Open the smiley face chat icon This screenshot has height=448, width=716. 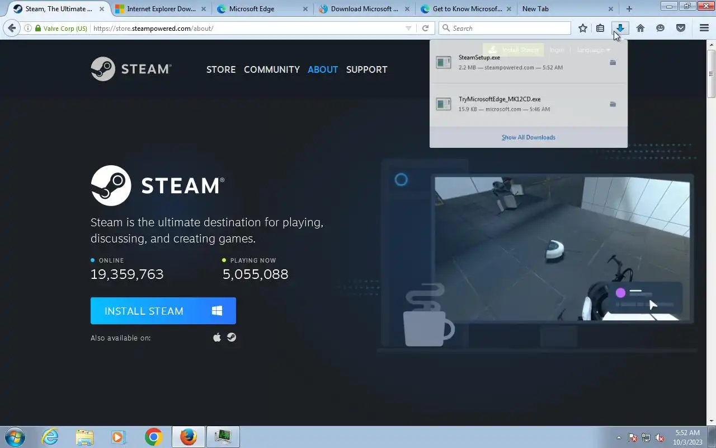click(x=661, y=28)
